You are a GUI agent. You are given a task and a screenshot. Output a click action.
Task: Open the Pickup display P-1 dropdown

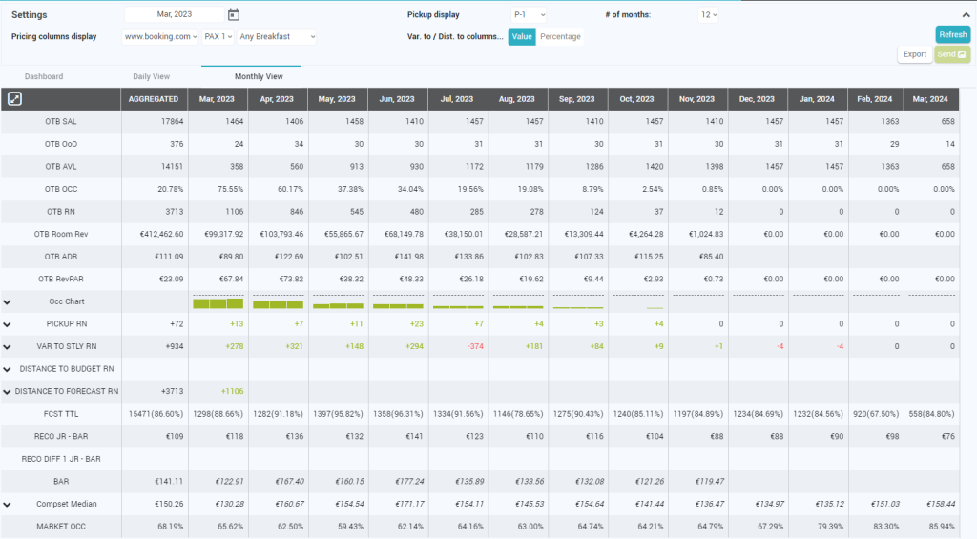click(x=529, y=14)
